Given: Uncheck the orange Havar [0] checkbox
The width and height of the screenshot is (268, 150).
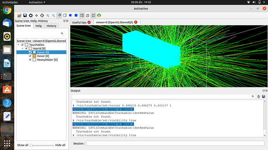Looking at the screenshot, I should (30, 56).
